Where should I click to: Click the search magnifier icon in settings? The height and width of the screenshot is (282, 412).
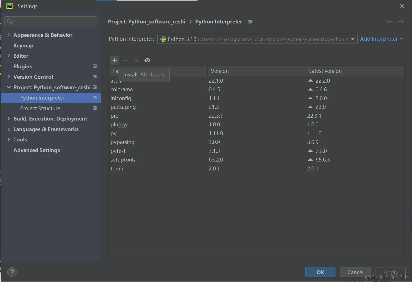point(10,21)
